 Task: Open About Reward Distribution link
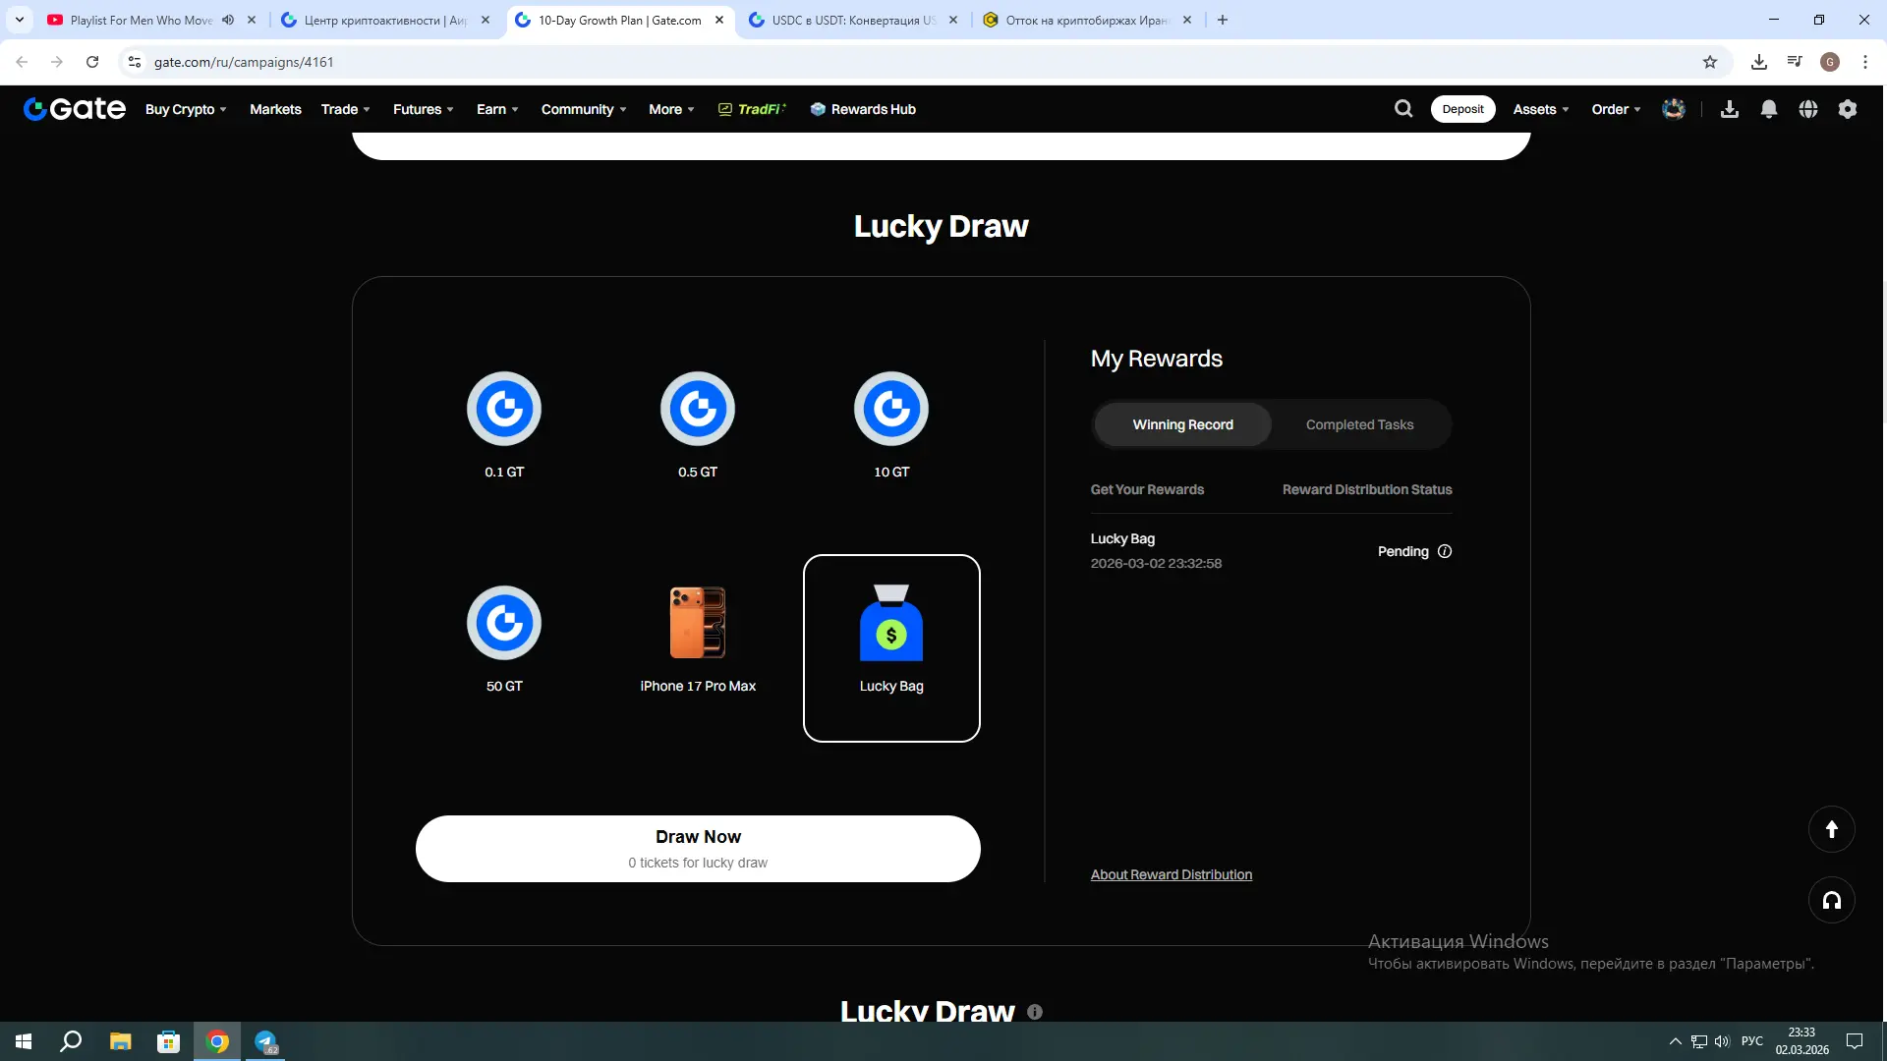(1171, 874)
